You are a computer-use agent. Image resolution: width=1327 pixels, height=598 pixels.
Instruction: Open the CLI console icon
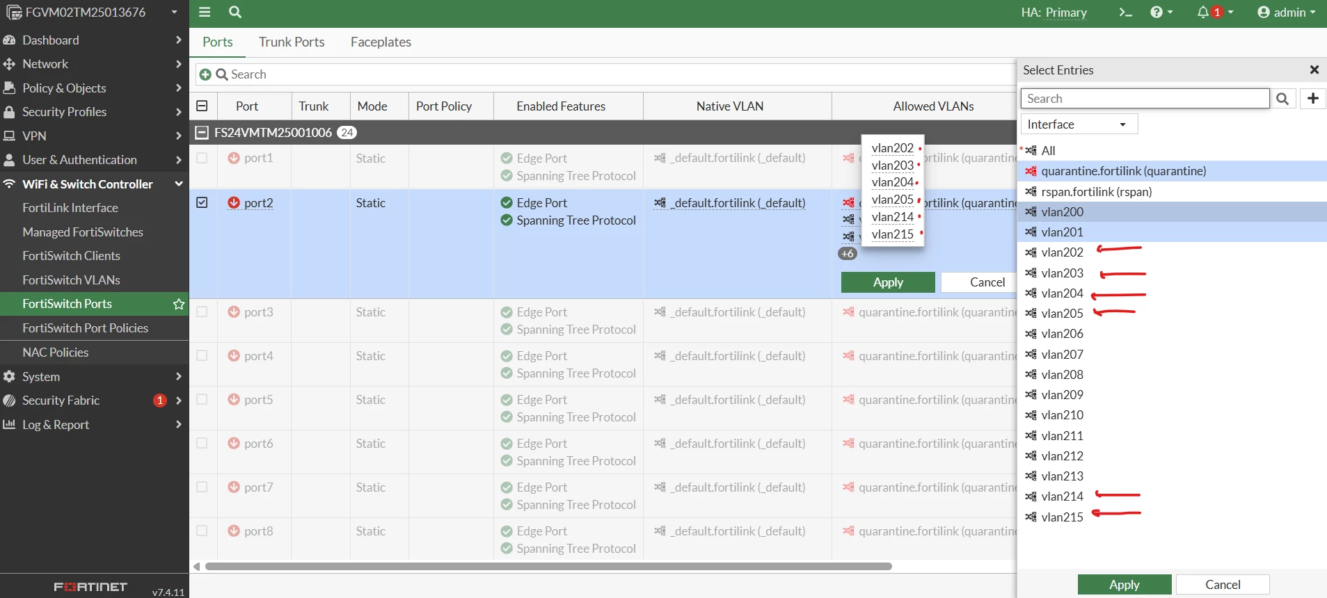(1125, 12)
